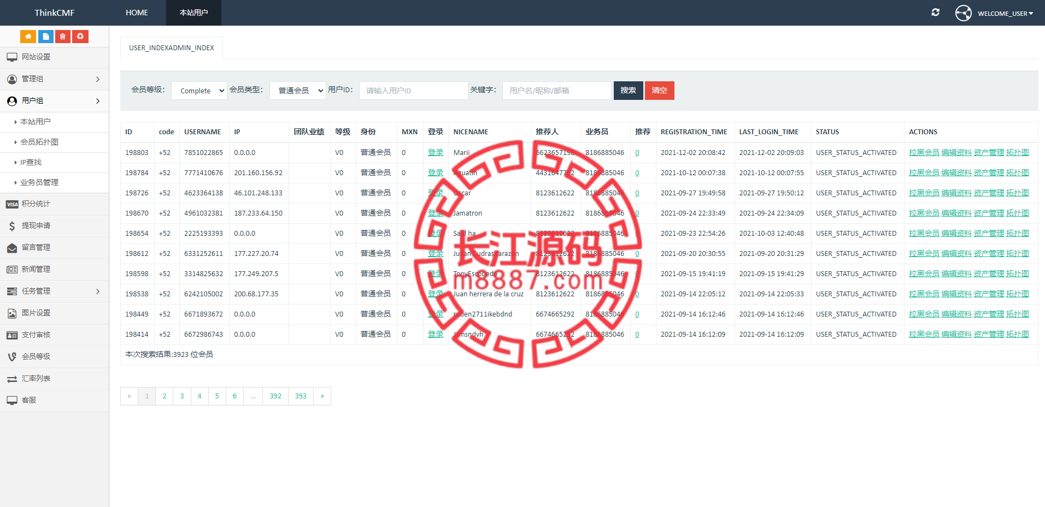This screenshot has width=1045, height=507.
Task: Expand the 管理组 chevron
Action: (98, 79)
